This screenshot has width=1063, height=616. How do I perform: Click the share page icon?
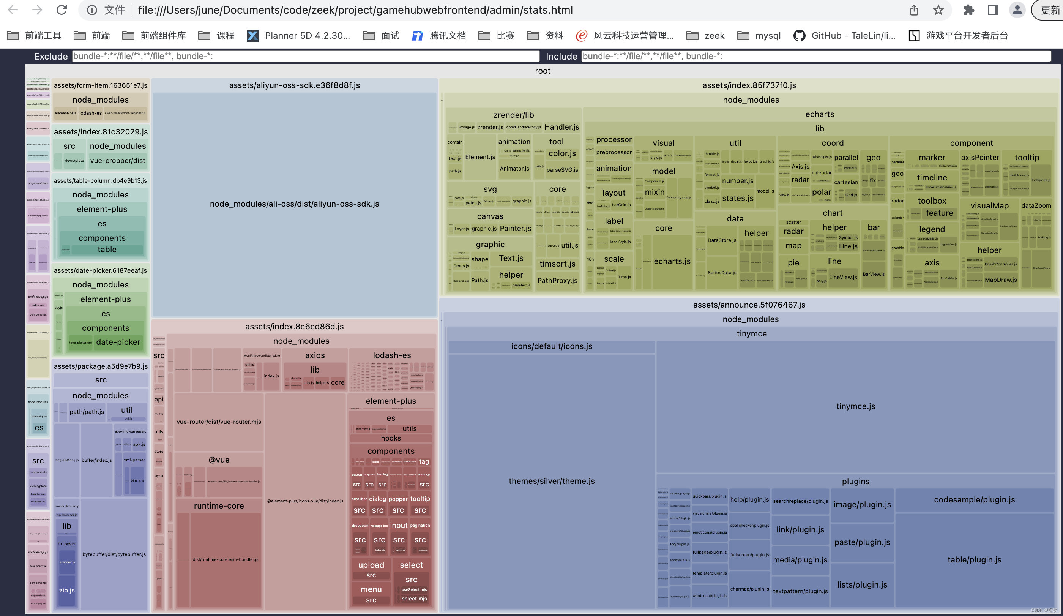click(x=914, y=10)
